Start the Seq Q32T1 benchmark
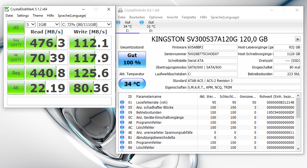 click(x=16, y=42)
